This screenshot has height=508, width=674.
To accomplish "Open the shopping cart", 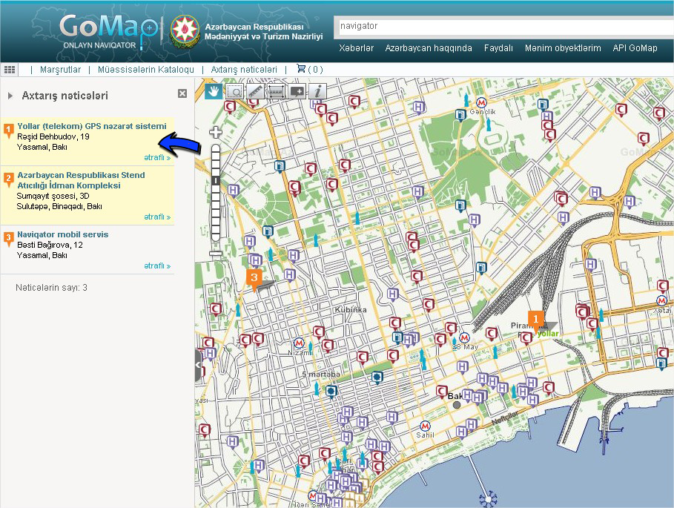I will tap(309, 69).
